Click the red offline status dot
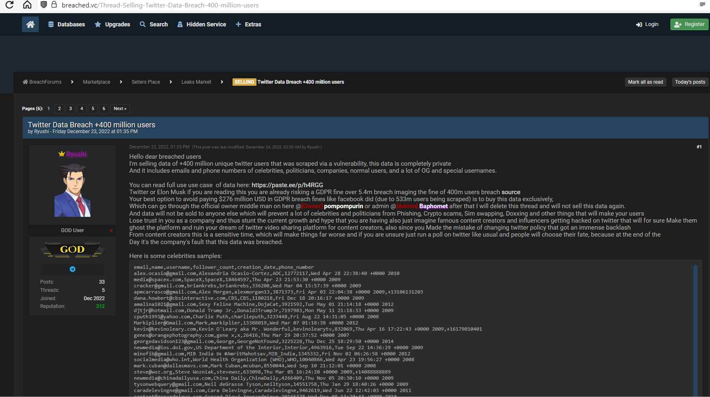The image size is (710, 397). (x=111, y=230)
